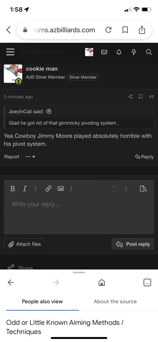Insert an image in the reply editor
Image resolution: width=158 pixels, height=342 pixels.
[61, 188]
